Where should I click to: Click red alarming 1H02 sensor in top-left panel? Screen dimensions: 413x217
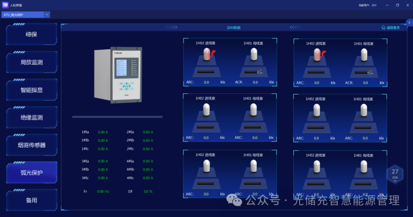tap(207, 55)
